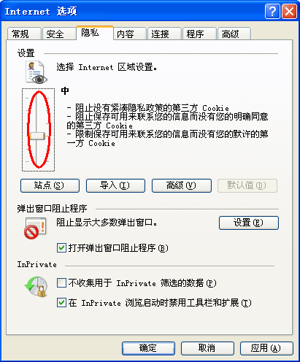Screen dimensions: 300x362
Task: Click the pop-up blocker prohibited icon
Action: (x=35, y=228)
